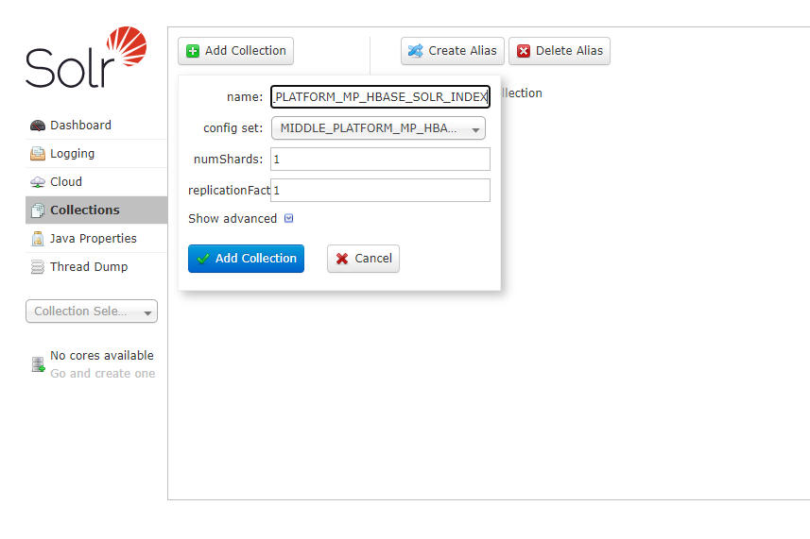Open the config set dropdown
810x539 pixels.
tap(378, 128)
